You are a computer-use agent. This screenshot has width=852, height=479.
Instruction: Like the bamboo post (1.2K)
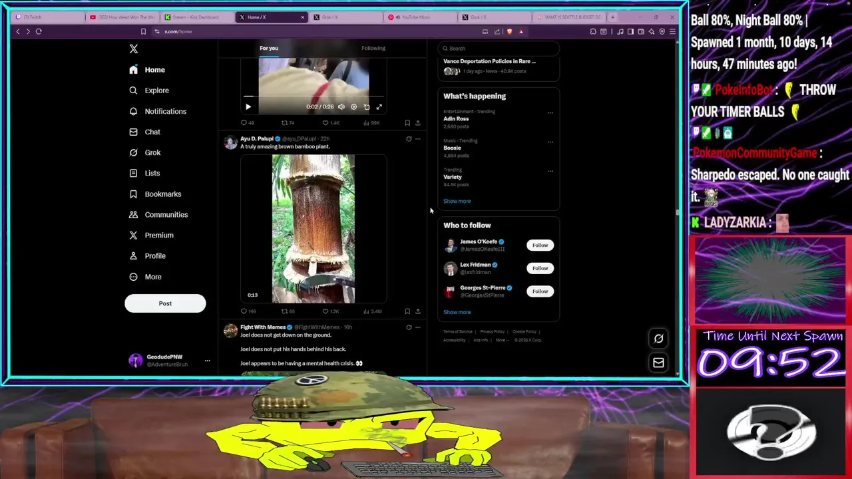[x=331, y=311]
